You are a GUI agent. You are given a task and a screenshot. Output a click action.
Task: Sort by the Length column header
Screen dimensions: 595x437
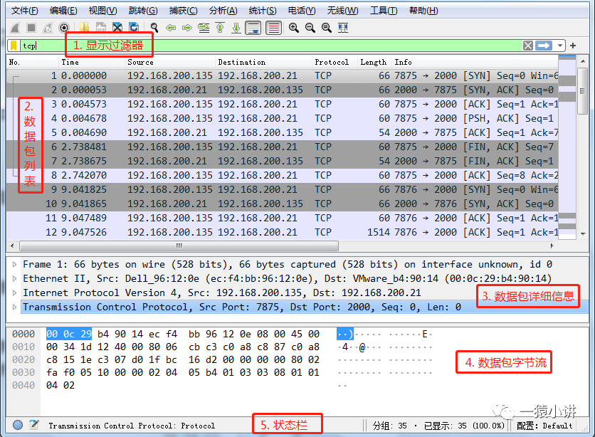click(374, 62)
